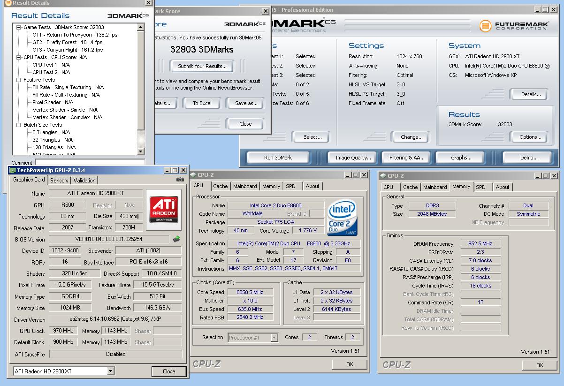Open the Cache tab in left CPU-Z window
Viewport: 564px width, 386px height.
[x=220, y=186]
